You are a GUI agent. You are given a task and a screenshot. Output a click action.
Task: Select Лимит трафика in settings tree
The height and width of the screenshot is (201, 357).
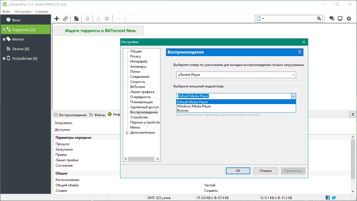pyautogui.click(x=142, y=92)
